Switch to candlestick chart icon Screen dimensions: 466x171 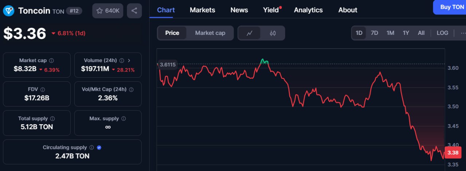point(273,33)
